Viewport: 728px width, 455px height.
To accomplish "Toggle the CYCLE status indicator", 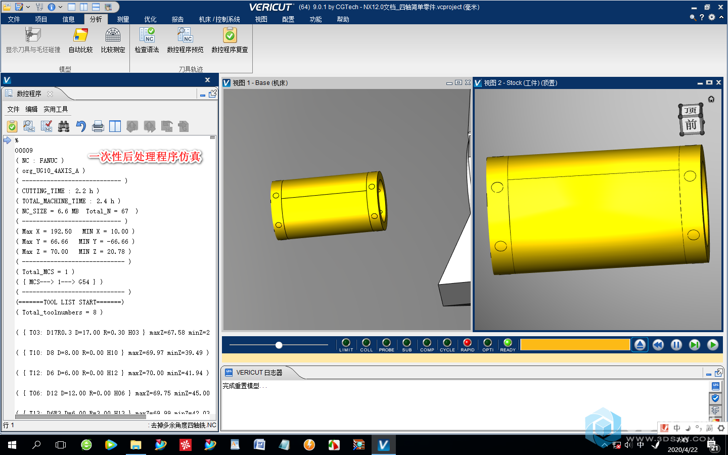I will pyautogui.click(x=447, y=345).
